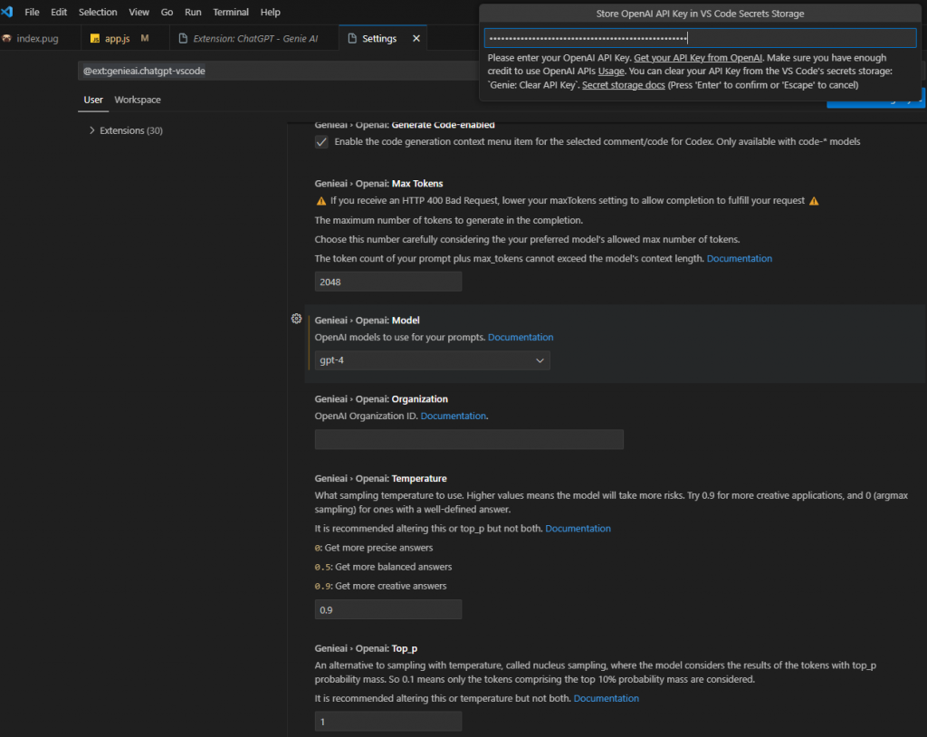Click the 'Genieai › Openai: Max Tokens' heading
The height and width of the screenshot is (737, 927).
tap(378, 184)
